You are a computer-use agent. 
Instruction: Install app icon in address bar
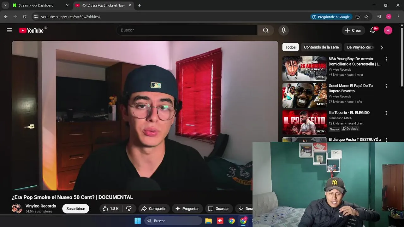click(x=358, y=17)
